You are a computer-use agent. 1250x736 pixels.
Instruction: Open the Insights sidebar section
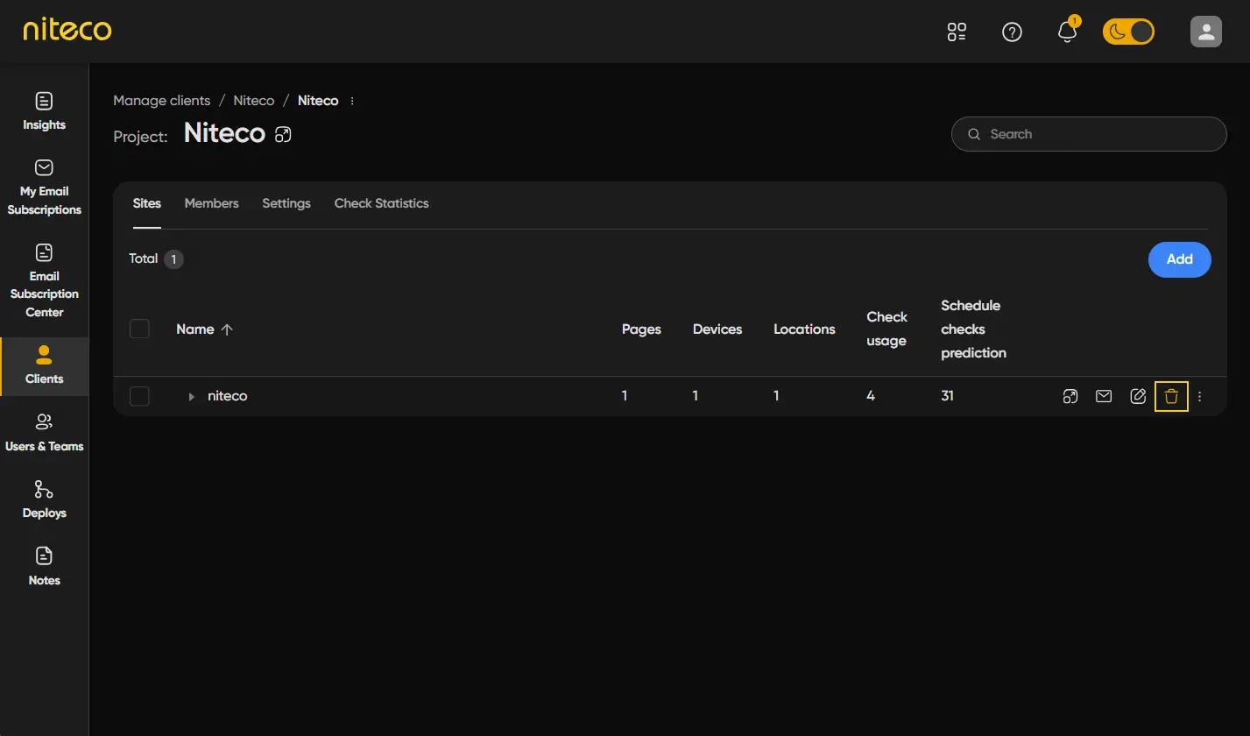point(44,110)
